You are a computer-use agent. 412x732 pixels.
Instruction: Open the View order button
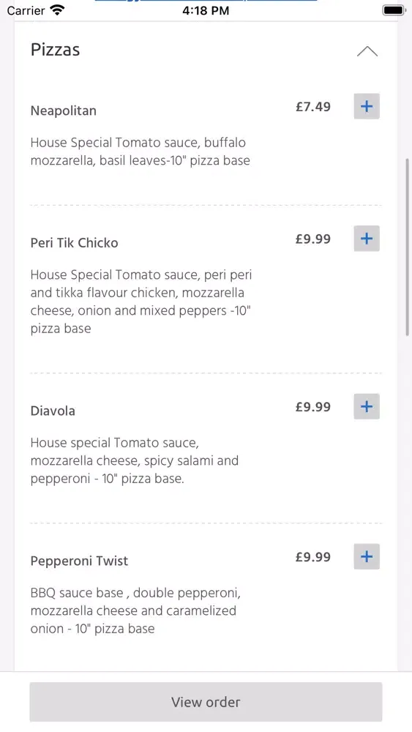point(206,702)
